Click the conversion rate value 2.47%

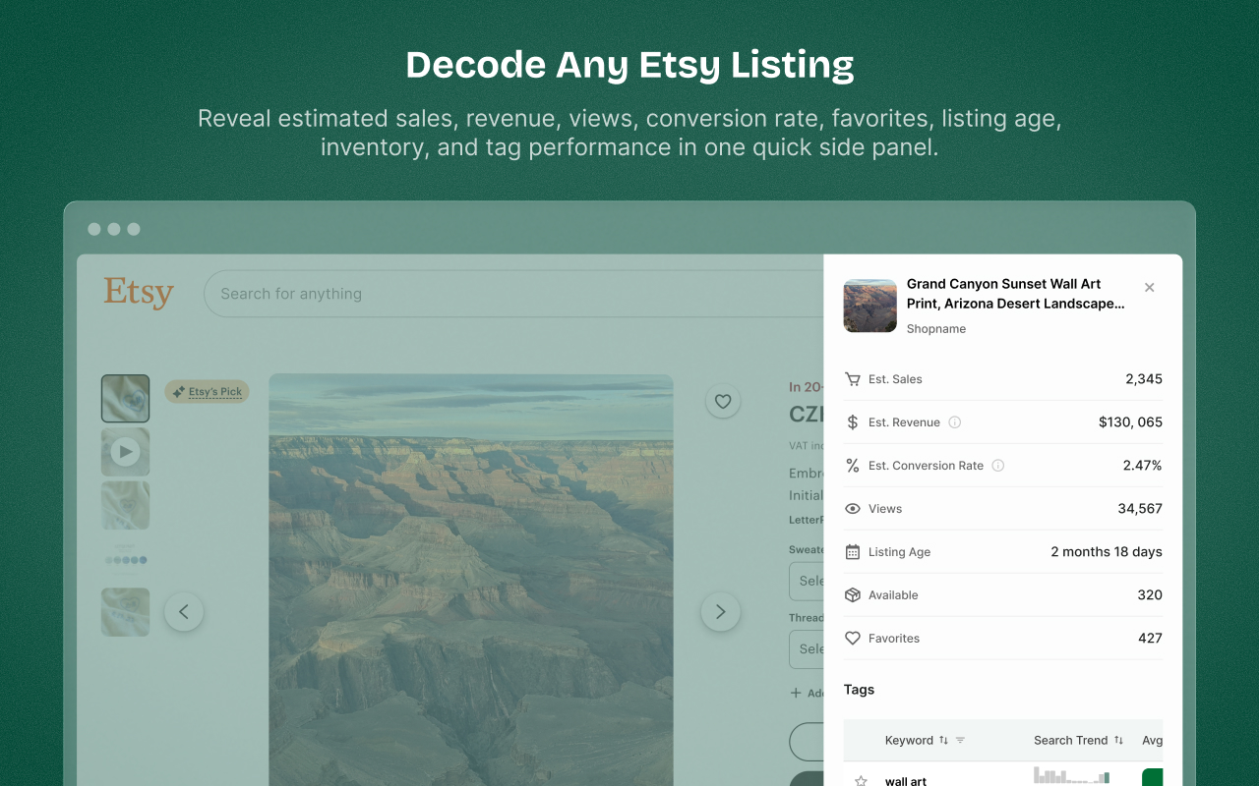point(1143,466)
